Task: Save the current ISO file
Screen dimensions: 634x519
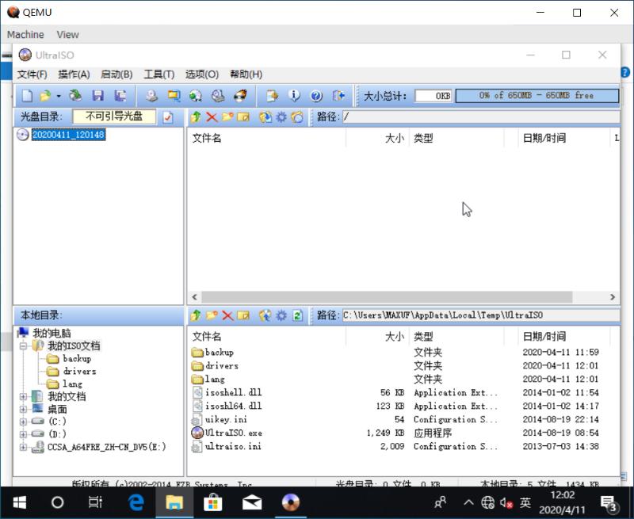Action: [x=97, y=95]
